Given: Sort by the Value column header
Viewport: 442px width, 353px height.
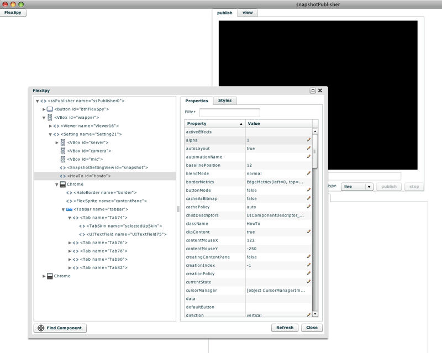Looking at the screenshot, I should (278, 124).
